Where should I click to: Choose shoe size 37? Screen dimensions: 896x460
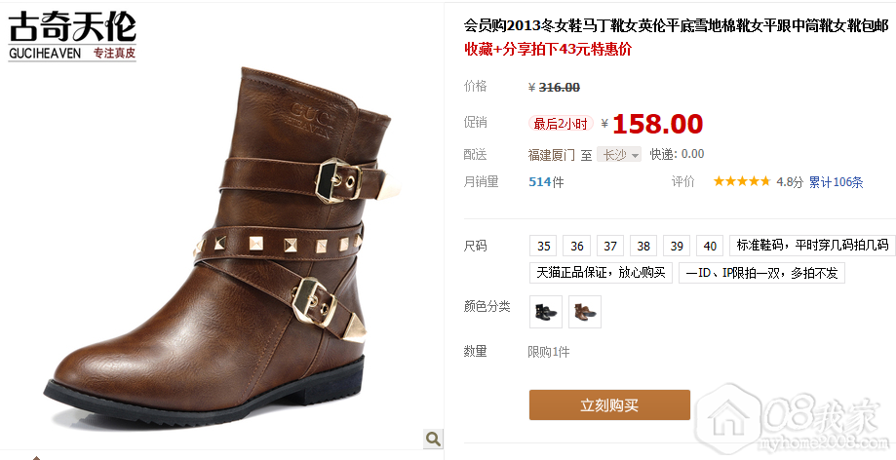(610, 246)
